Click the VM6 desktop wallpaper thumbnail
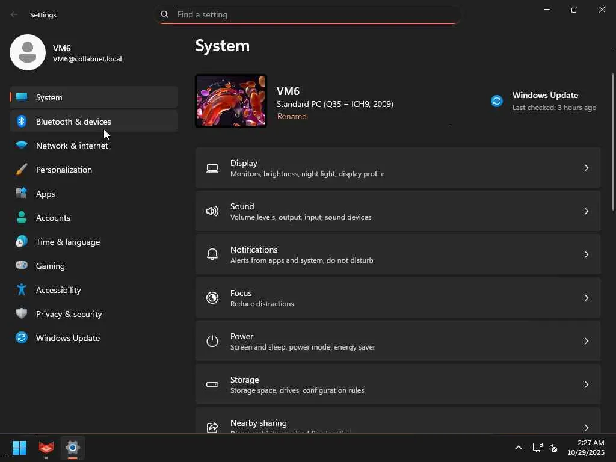This screenshot has height=462, width=616. [x=231, y=101]
